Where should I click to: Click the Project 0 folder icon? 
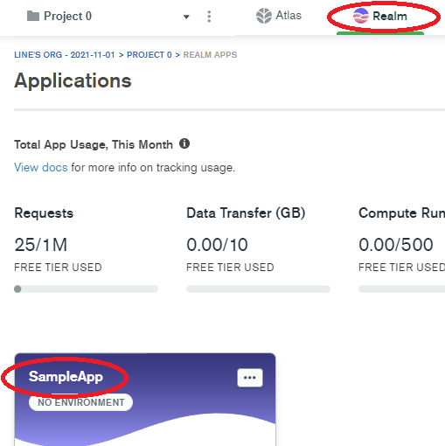tap(33, 16)
